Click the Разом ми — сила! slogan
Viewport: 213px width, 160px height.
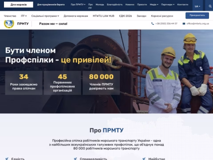53,24
